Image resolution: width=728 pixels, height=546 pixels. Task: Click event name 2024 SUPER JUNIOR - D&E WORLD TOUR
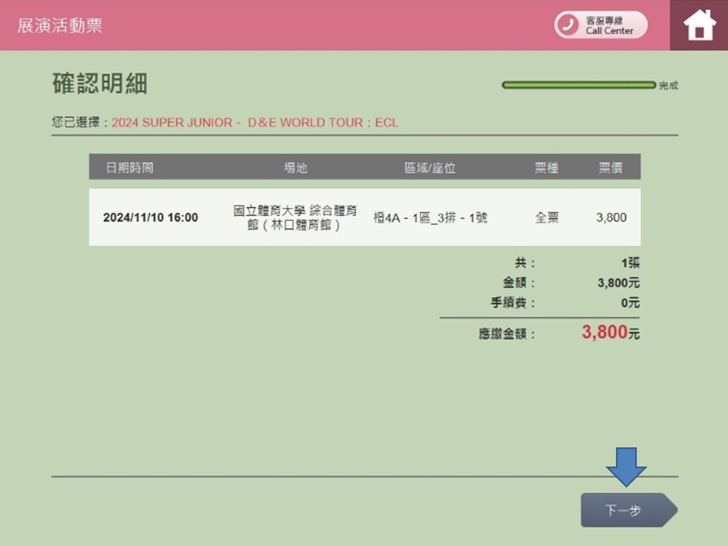click(255, 123)
